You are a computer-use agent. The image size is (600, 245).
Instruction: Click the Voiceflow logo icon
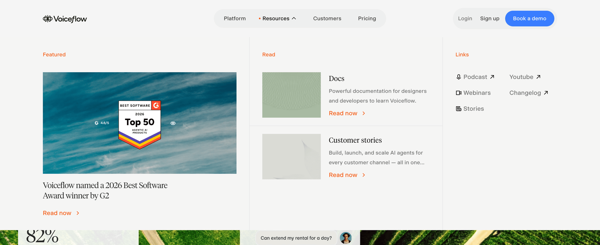[x=47, y=19]
